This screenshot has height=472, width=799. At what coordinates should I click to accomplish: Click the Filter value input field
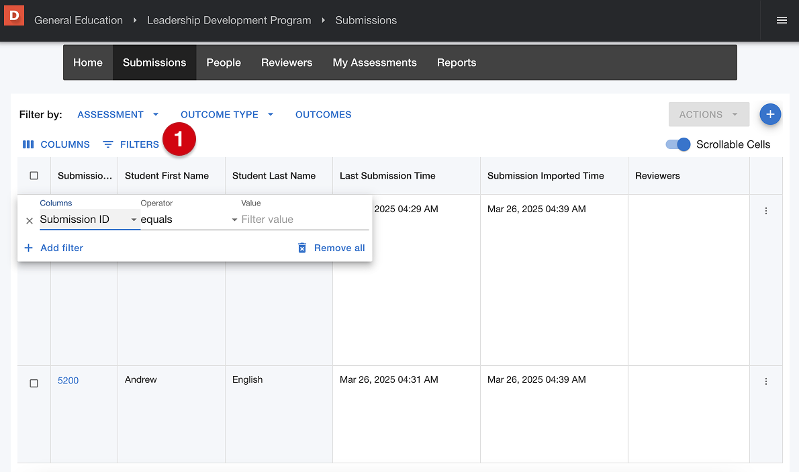(x=303, y=220)
